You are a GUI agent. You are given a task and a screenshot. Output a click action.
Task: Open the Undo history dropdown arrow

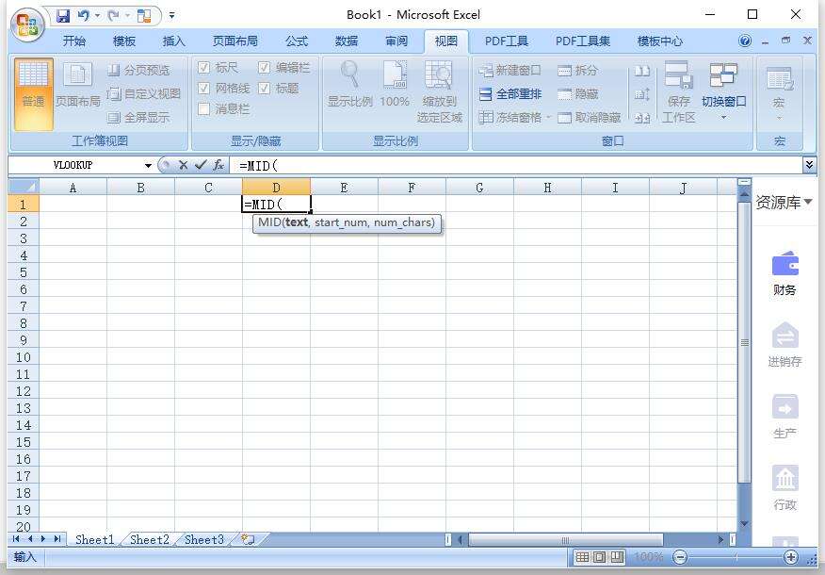coord(97,16)
